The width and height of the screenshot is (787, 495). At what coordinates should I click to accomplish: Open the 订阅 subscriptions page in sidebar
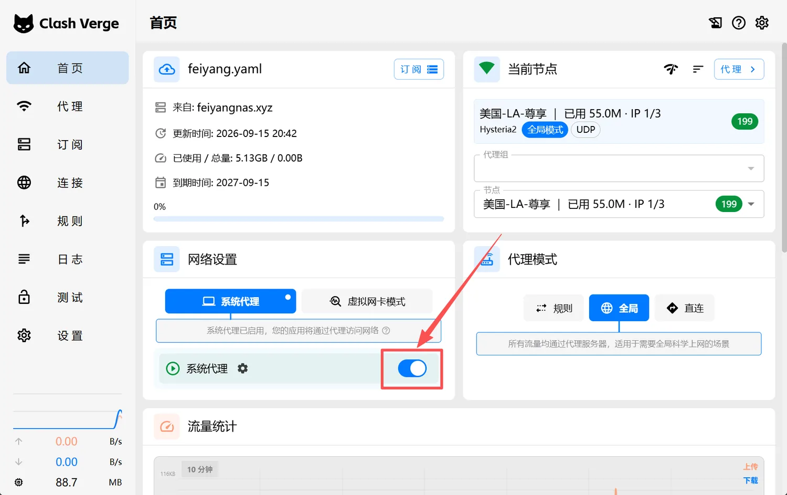coord(67,144)
